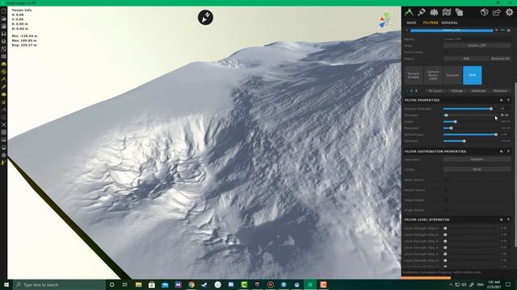Open the Area selection dropdown

coord(477,45)
